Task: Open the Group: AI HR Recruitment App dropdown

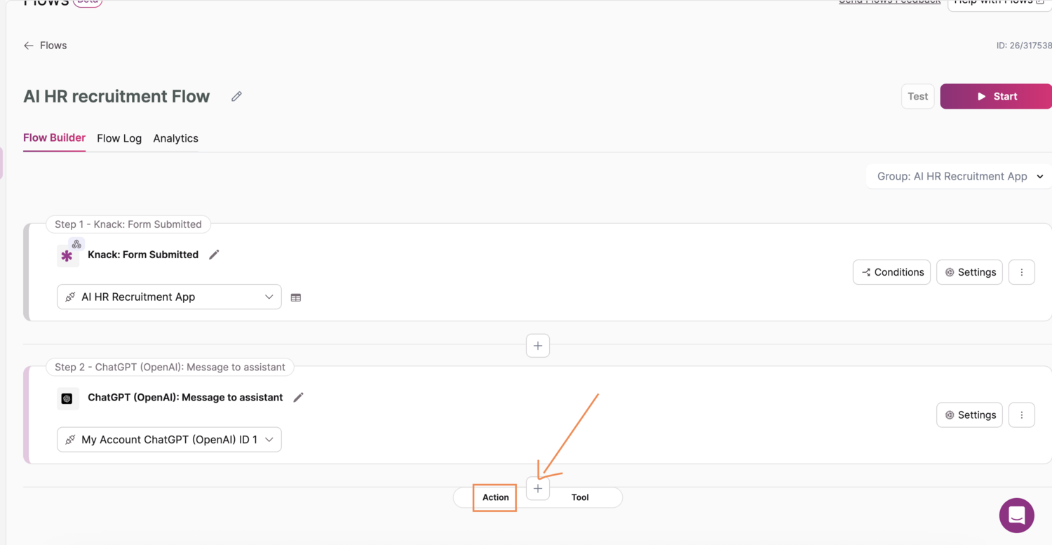Action: (959, 177)
